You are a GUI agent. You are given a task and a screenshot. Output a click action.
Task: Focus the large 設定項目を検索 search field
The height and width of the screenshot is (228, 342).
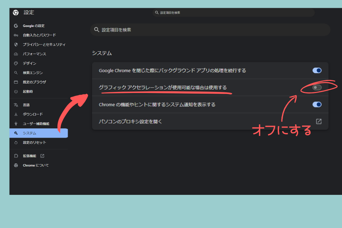[x=210, y=30]
